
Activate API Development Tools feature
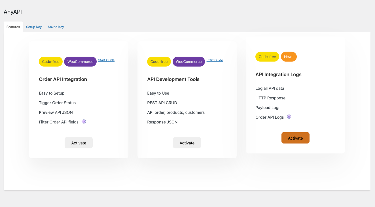187,143
